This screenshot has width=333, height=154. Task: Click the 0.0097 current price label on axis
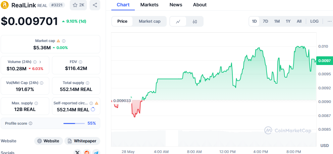pos(324,61)
